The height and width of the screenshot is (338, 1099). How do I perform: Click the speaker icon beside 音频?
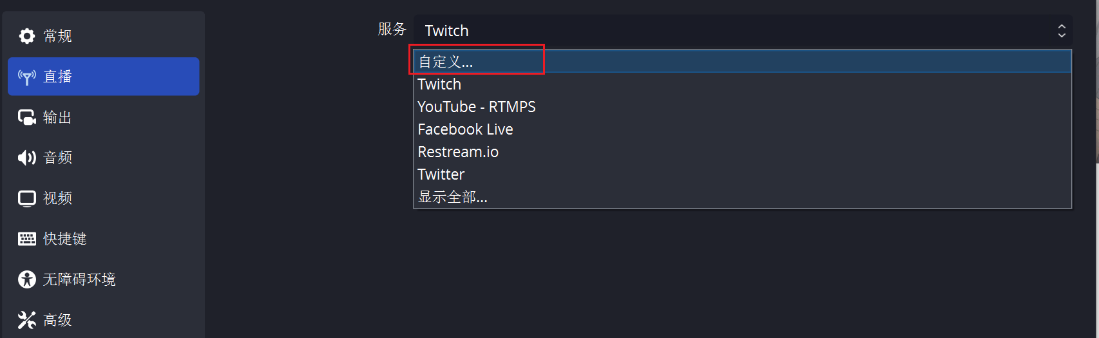pyautogui.click(x=26, y=158)
